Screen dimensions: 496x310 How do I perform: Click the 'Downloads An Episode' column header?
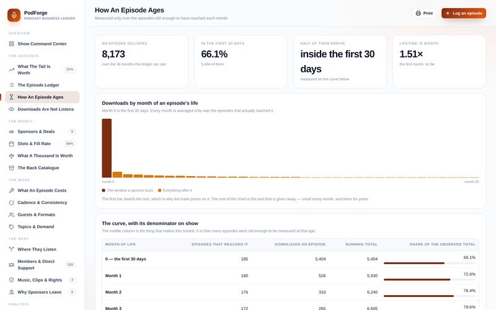click(300, 244)
